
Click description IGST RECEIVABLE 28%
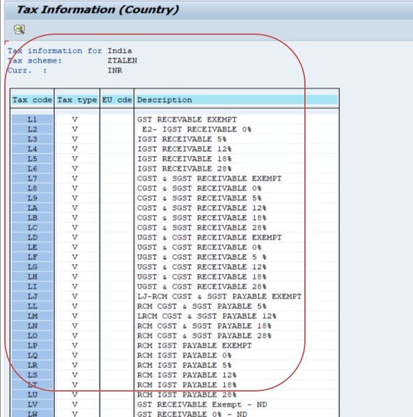pos(184,169)
